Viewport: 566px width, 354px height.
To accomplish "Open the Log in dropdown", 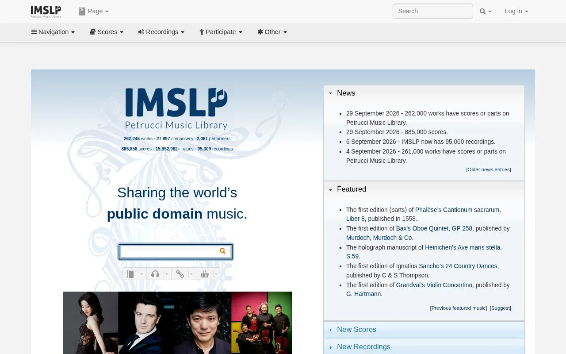I will 516,12.
